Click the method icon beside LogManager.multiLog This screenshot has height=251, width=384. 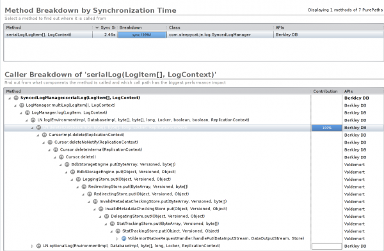coord(22,105)
